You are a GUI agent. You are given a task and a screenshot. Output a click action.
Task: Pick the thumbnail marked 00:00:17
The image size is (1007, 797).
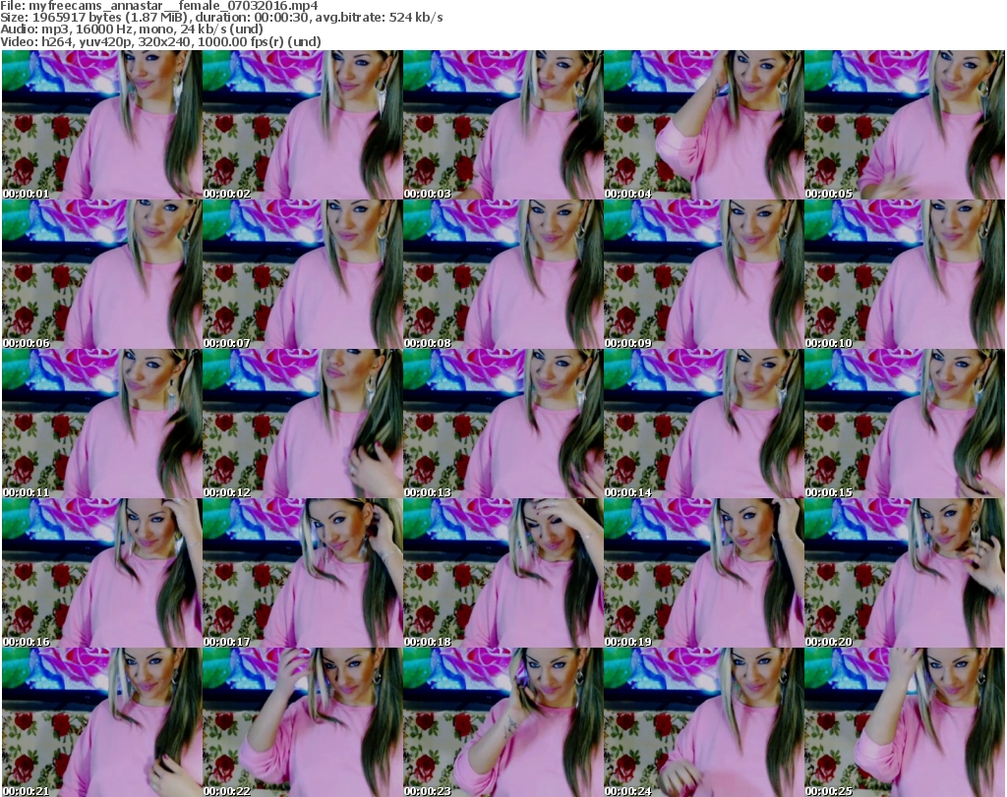(303, 573)
